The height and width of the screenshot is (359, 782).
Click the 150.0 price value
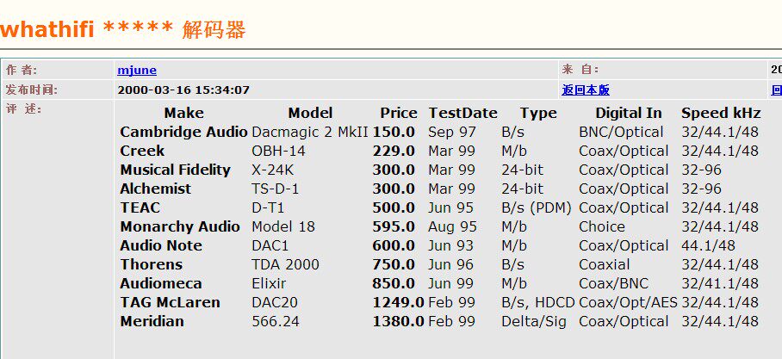[x=394, y=132]
